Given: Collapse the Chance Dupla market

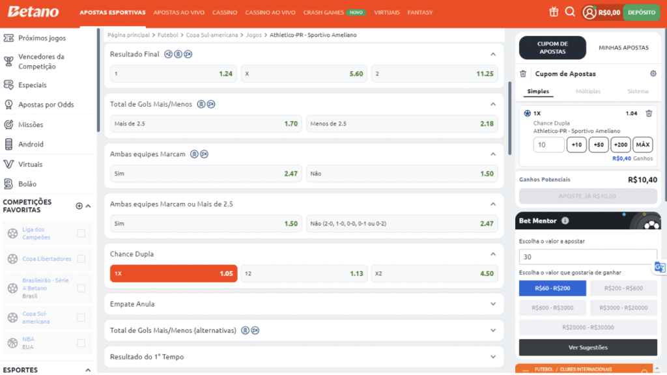Looking at the screenshot, I should click(x=493, y=254).
